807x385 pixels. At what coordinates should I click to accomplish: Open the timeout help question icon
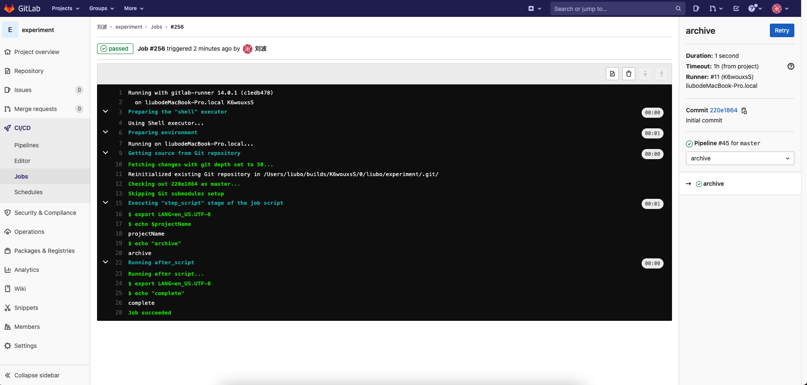pos(791,66)
